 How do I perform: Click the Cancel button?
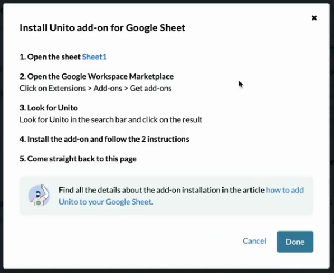[x=254, y=241]
